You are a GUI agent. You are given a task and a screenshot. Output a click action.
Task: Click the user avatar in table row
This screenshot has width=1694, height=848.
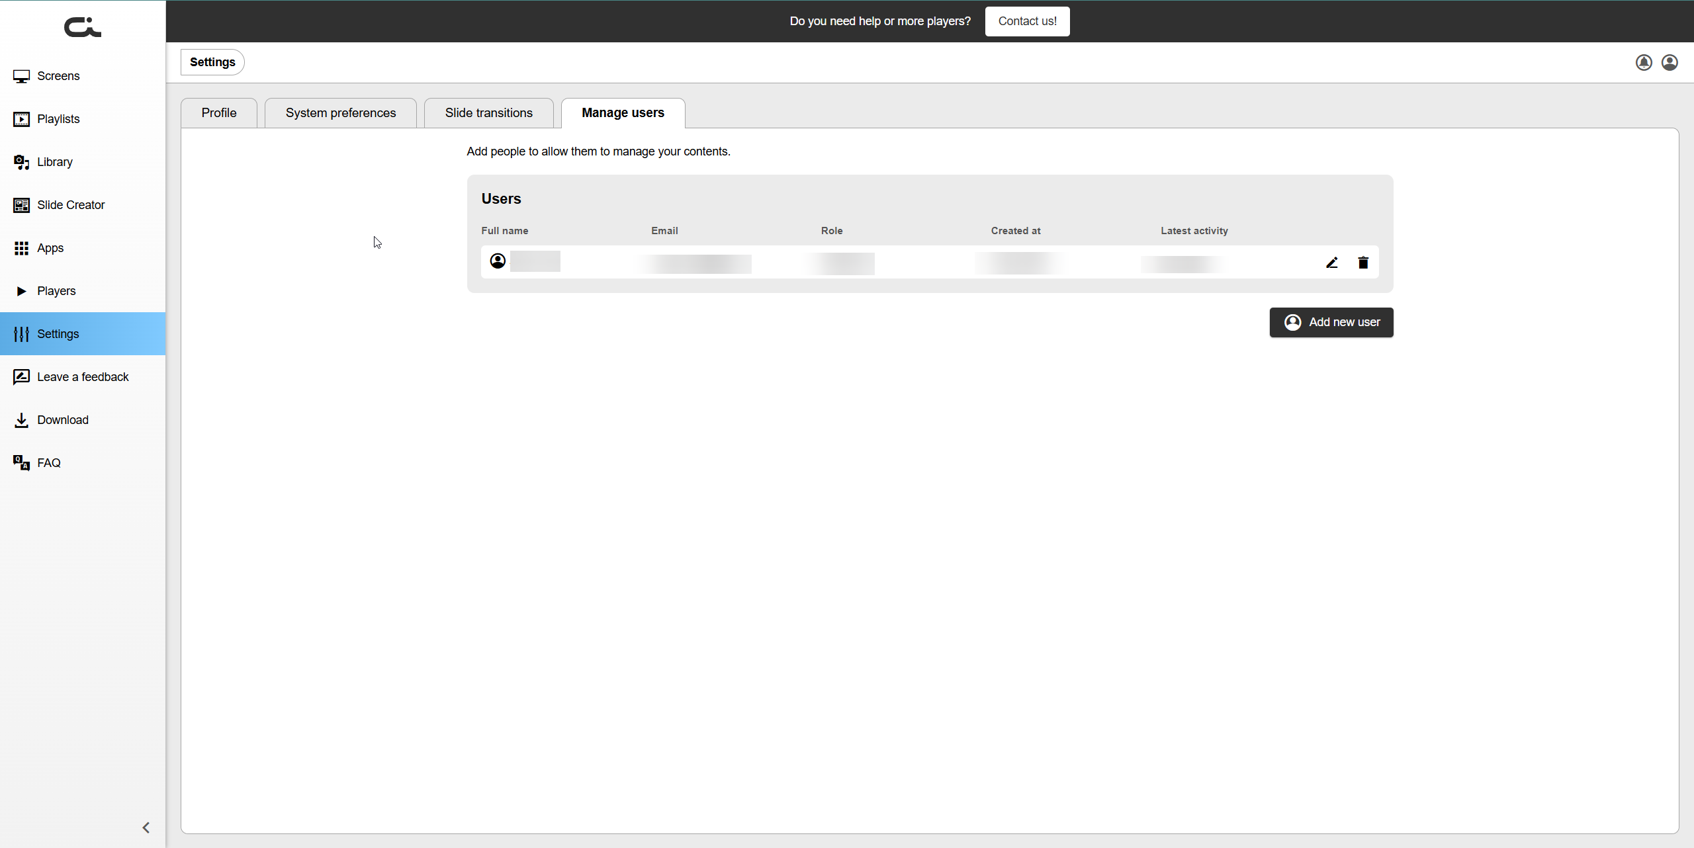tap(498, 261)
